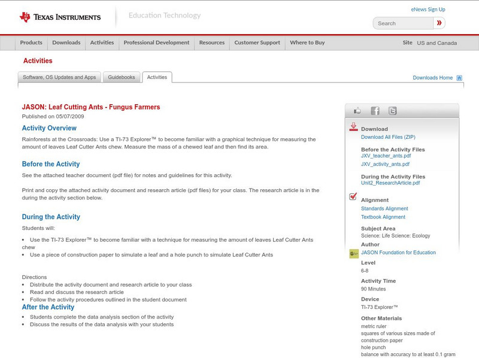Click the '6-8' level value
This screenshot has height=358, width=479.
point(365,271)
